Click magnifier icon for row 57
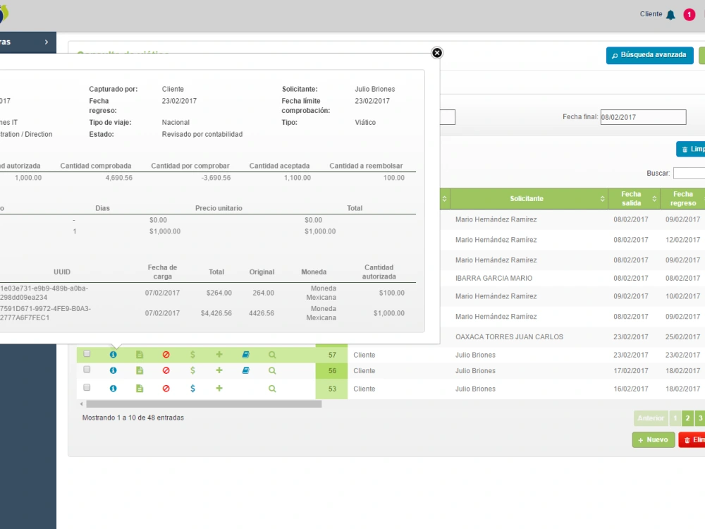This screenshot has width=705, height=529. pyautogui.click(x=272, y=355)
